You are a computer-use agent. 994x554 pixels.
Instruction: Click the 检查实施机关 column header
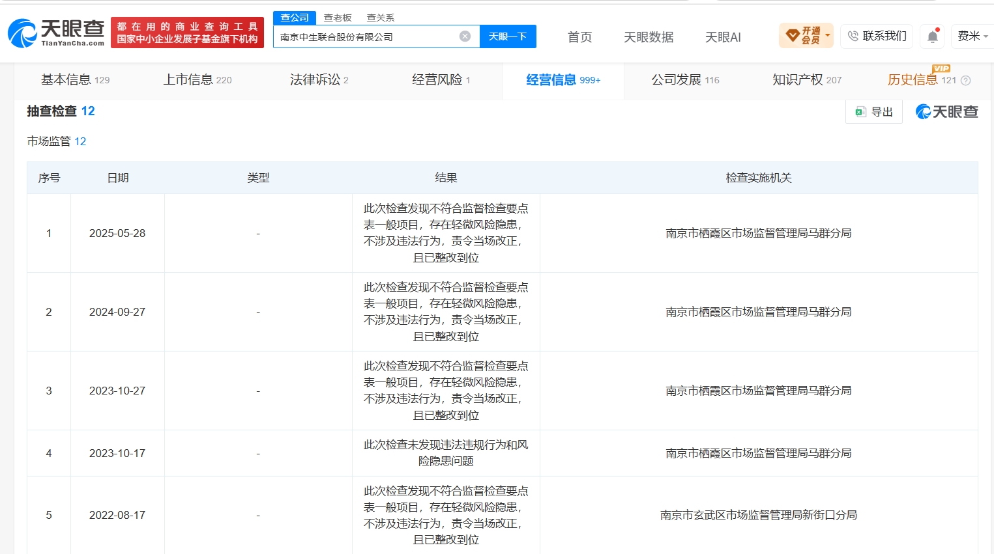759,178
